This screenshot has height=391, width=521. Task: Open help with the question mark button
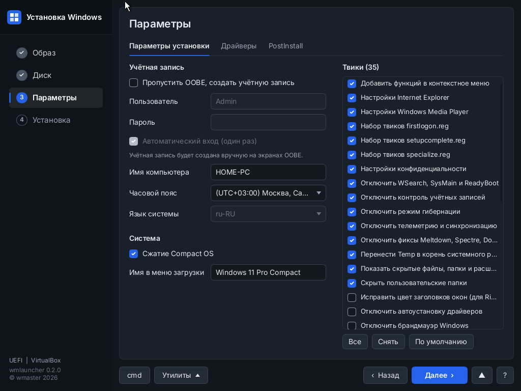505,375
